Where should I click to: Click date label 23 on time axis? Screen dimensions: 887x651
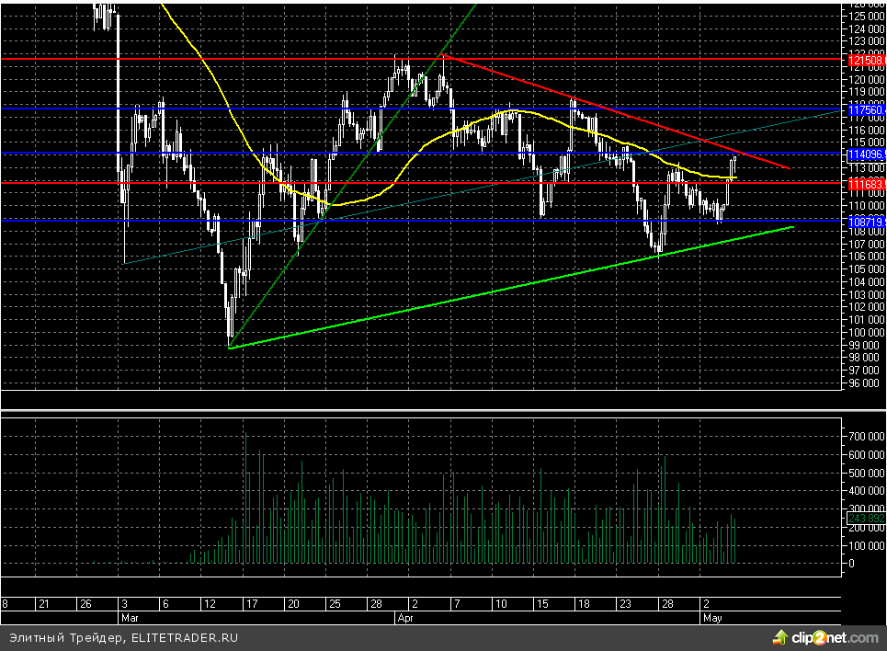625,604
